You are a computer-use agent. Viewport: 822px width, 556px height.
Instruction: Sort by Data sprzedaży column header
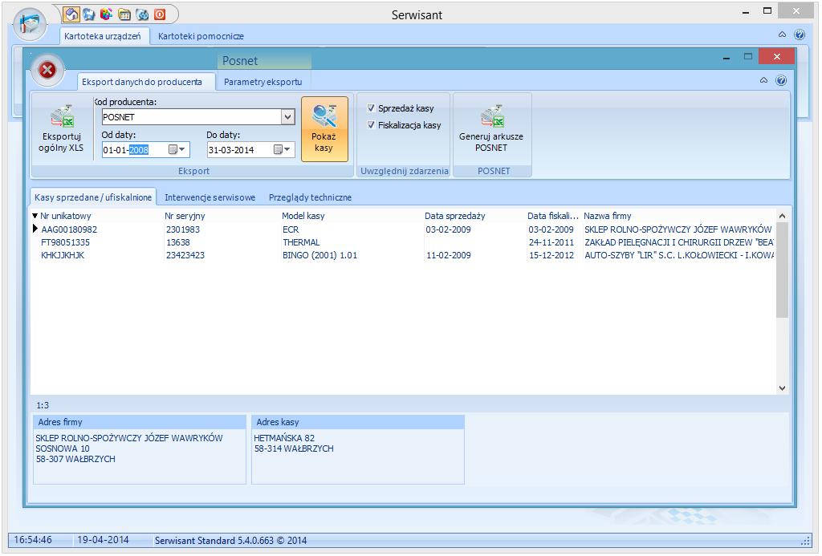click(x=455, y=216)
